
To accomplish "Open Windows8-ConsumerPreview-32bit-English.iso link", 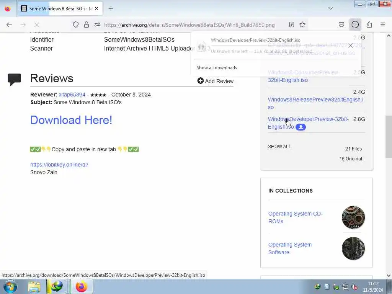I will (304, 76).
